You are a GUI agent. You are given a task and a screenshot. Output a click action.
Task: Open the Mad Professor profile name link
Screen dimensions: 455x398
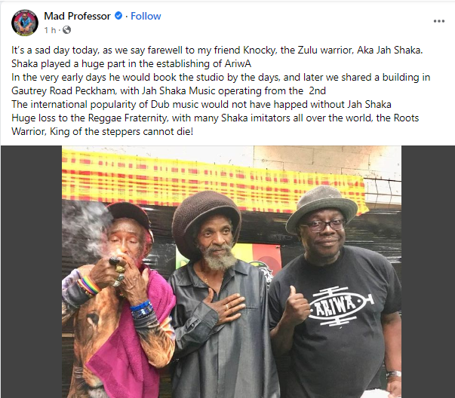(77, 16)
